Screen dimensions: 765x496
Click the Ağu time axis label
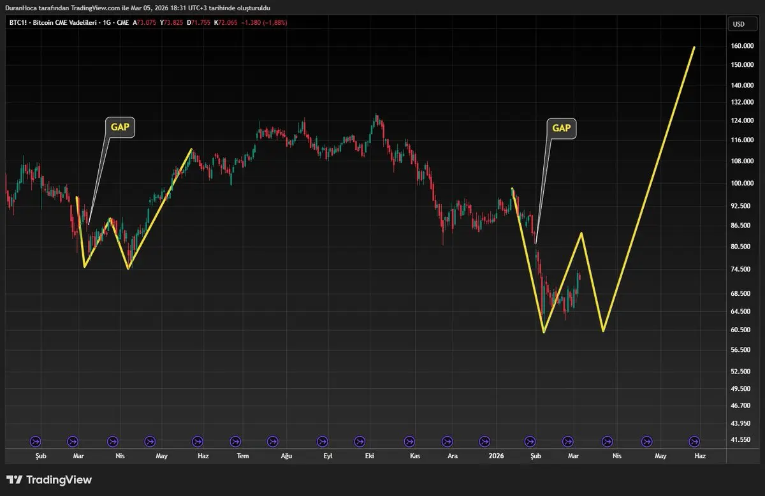[x=286, y=456]
